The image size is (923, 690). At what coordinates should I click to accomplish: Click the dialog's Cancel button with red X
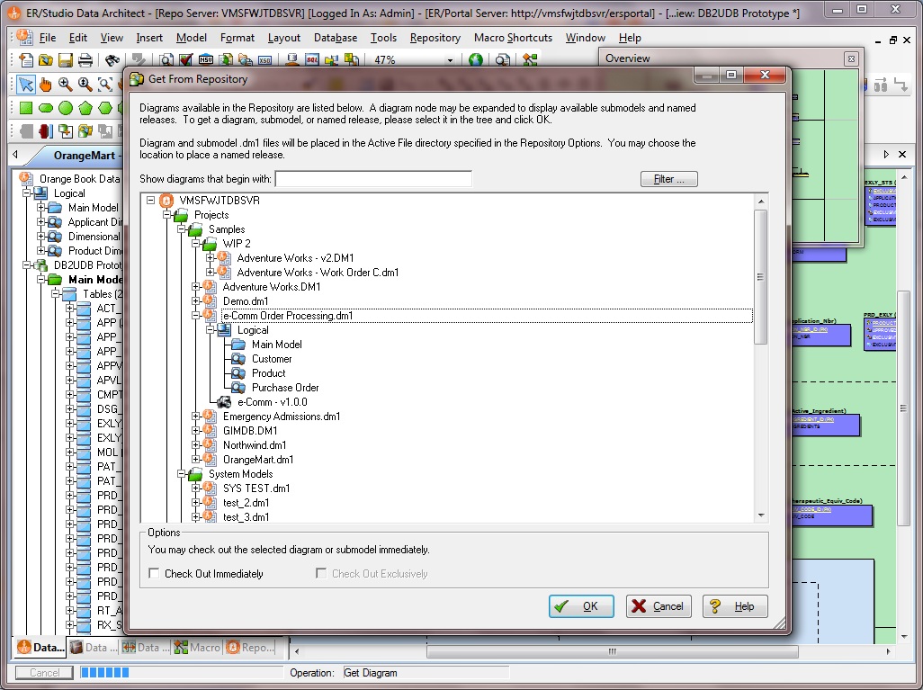tap(659, 606)
